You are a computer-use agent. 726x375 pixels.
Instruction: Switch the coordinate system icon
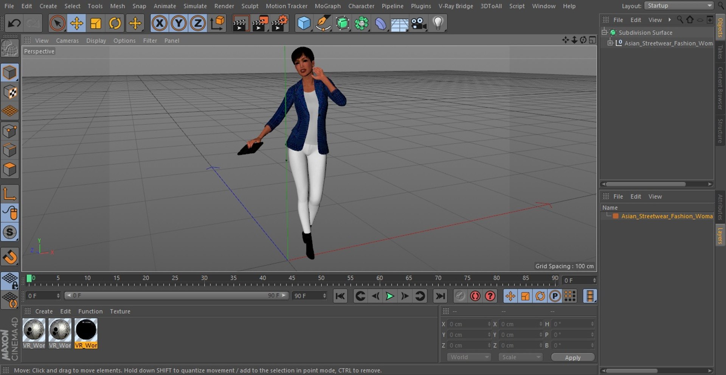(217, 23)
